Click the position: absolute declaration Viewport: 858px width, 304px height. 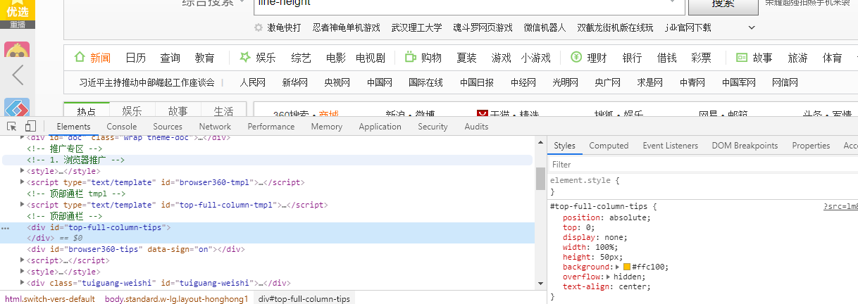(607, 217)
